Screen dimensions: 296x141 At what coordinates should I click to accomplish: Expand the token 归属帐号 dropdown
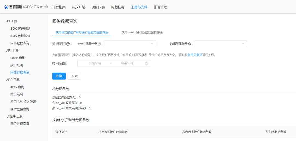coord(130,44)
